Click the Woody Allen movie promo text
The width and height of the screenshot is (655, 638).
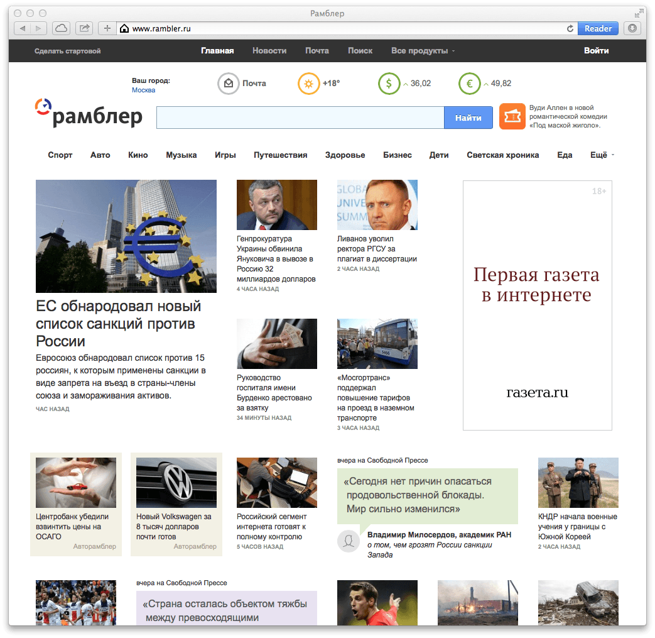point(568,116)
